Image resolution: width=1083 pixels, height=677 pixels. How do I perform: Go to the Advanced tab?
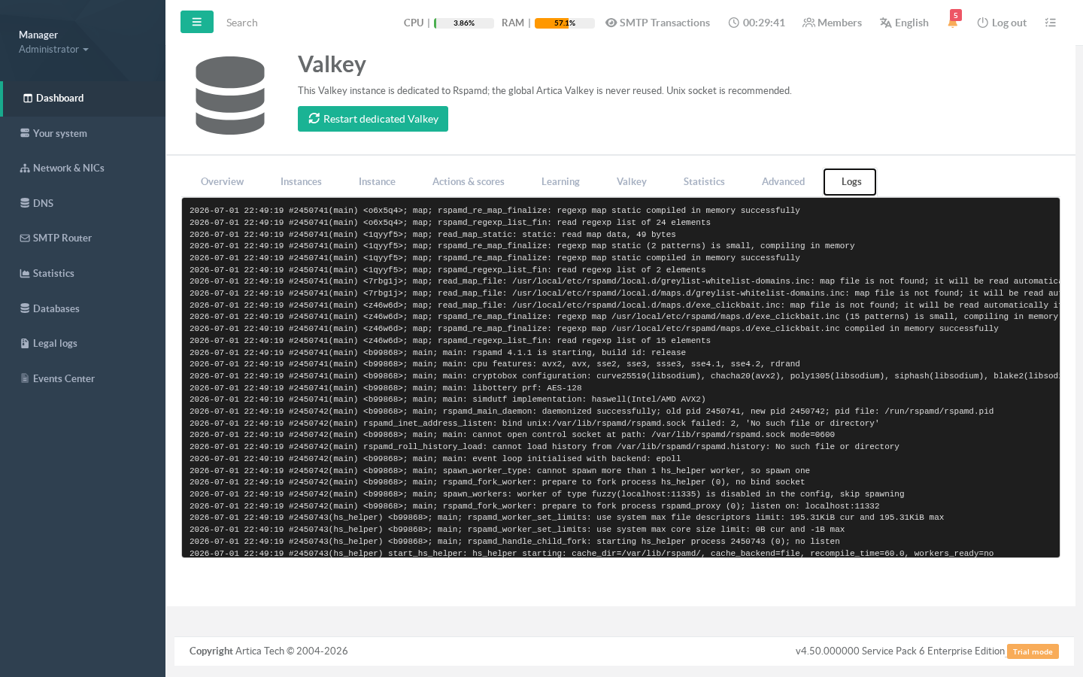point(783,181)
